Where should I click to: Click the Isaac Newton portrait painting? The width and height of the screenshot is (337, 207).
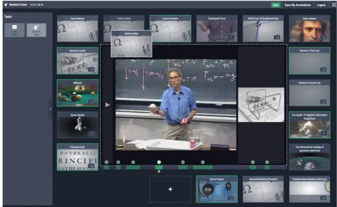[x=310, y=31]
